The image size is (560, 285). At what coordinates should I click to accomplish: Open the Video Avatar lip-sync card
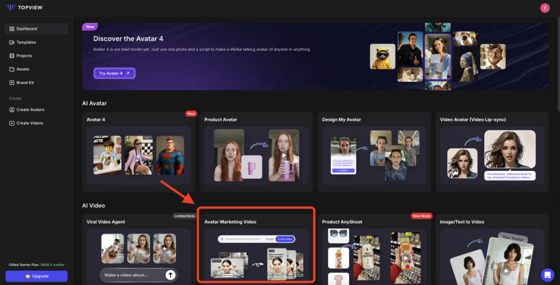[492, 152]
